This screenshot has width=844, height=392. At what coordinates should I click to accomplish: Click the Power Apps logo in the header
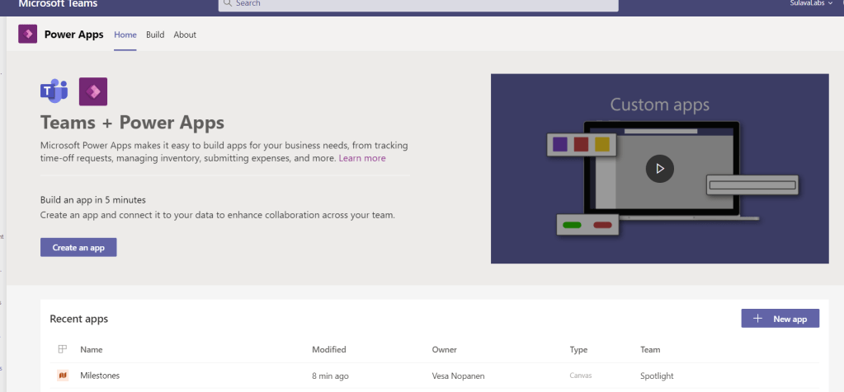tap(27, 35)
